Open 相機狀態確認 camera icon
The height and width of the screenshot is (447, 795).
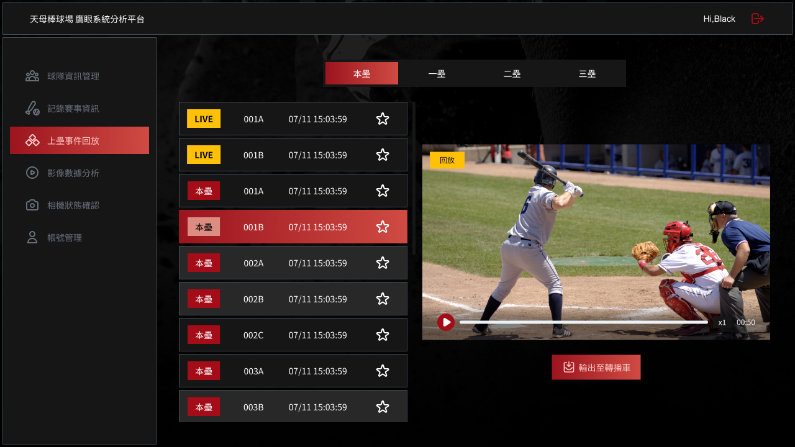(32, 205)
